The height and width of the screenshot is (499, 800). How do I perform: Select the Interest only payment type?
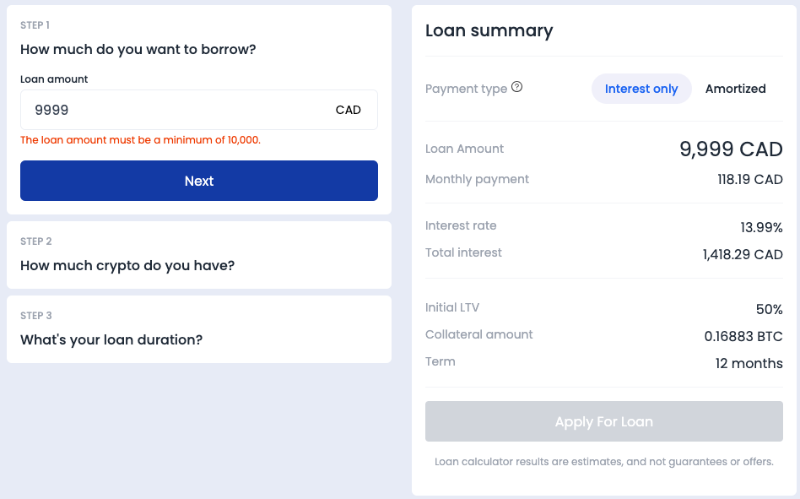(641, 89)
